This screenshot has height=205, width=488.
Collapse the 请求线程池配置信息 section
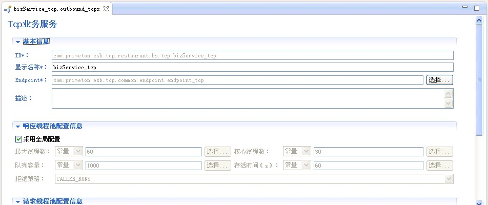pos(18,201)
